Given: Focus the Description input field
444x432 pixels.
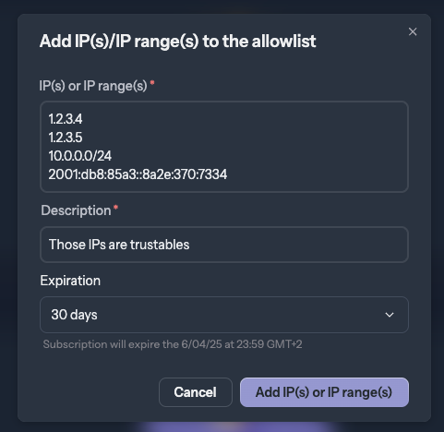Looking at the screenshot, I should (224, 245).
